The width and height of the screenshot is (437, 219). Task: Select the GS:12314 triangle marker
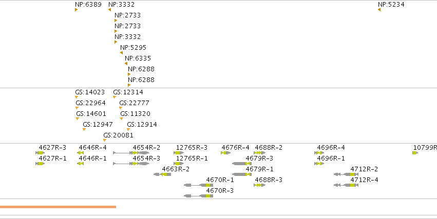pos(115,97)
